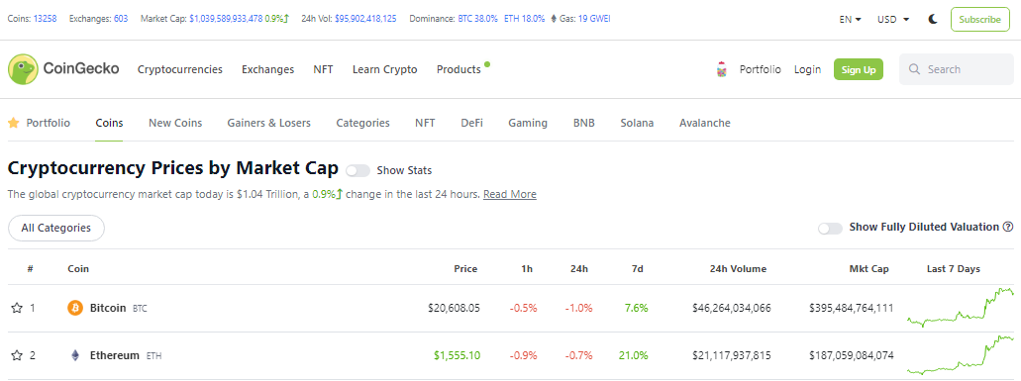1021x381 pixels.
Task: Star Ethereum as a favorite
Action: (17, 355)
